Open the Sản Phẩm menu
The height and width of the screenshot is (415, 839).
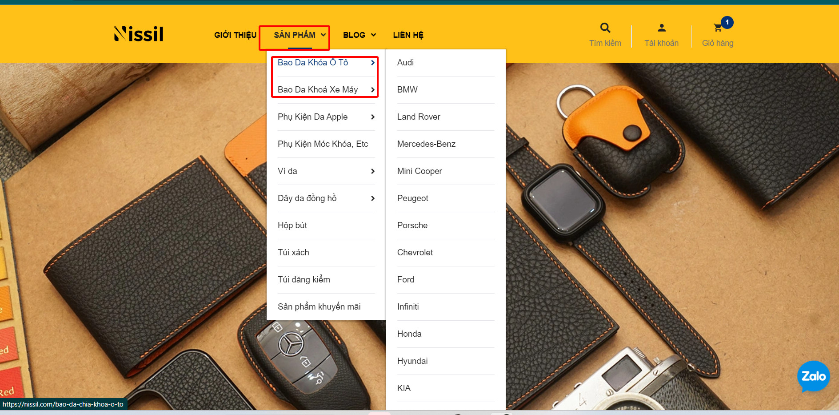click(x=295, y=35)
